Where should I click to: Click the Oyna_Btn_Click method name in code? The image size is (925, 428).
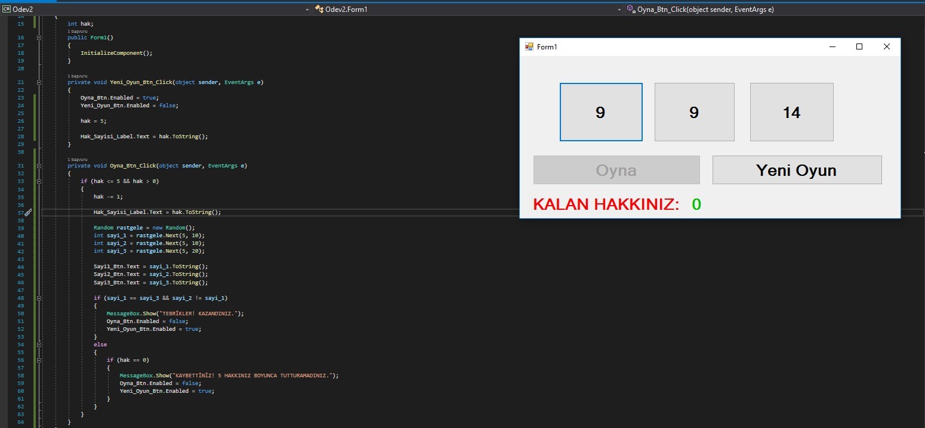click(x=134, y=166)
